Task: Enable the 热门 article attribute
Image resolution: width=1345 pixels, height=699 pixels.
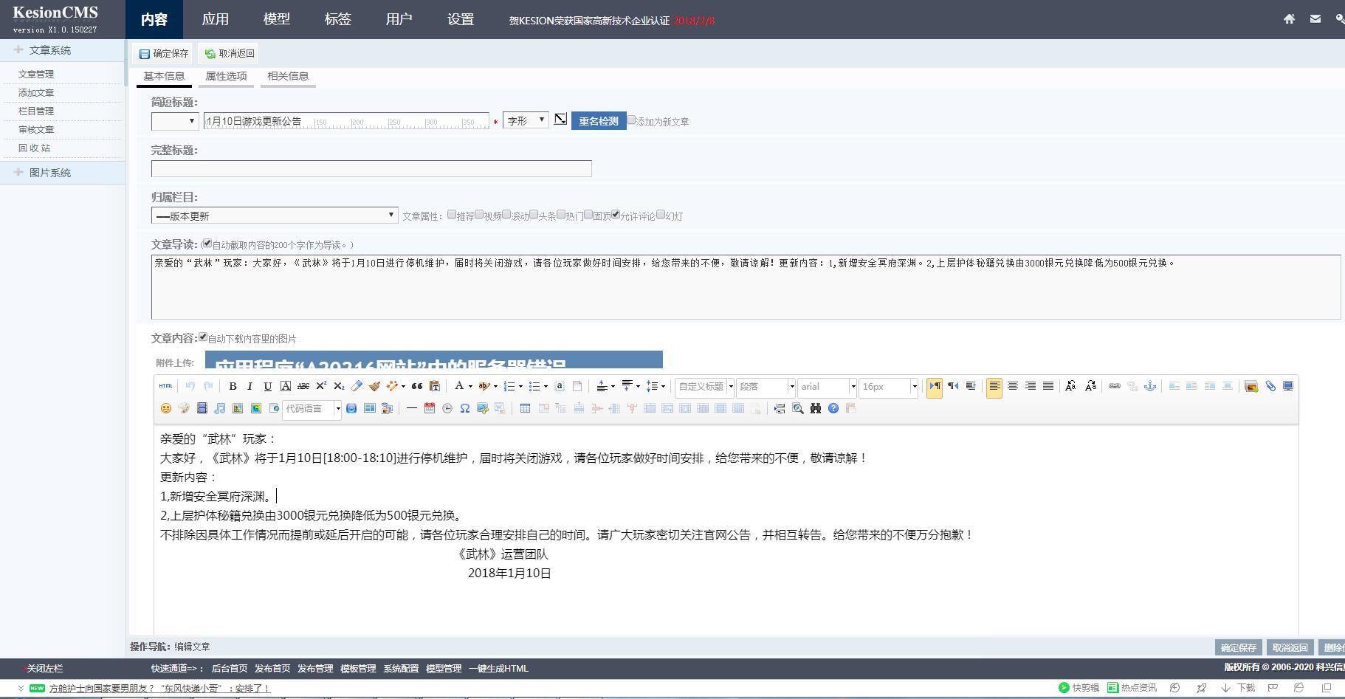Action: click(x=561, y=215)
